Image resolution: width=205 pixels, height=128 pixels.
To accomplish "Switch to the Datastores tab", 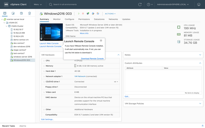I will (99, 19).
